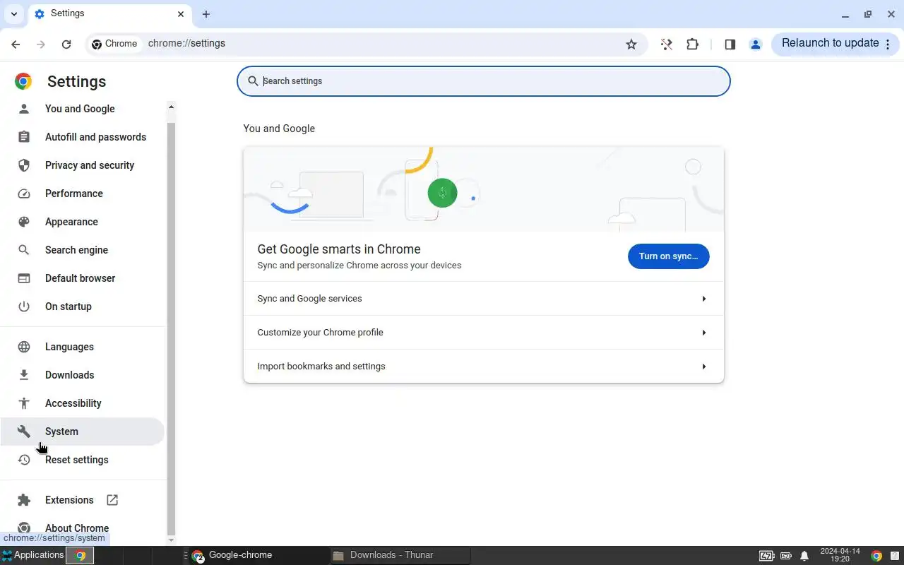Open About Chrome link in sidebar
The height and width of the screenshot is (565, 904).
(x=77, y=528)
